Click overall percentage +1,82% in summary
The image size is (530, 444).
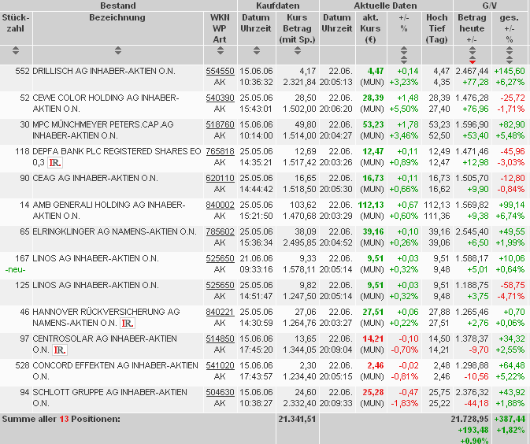coord(511,430)
